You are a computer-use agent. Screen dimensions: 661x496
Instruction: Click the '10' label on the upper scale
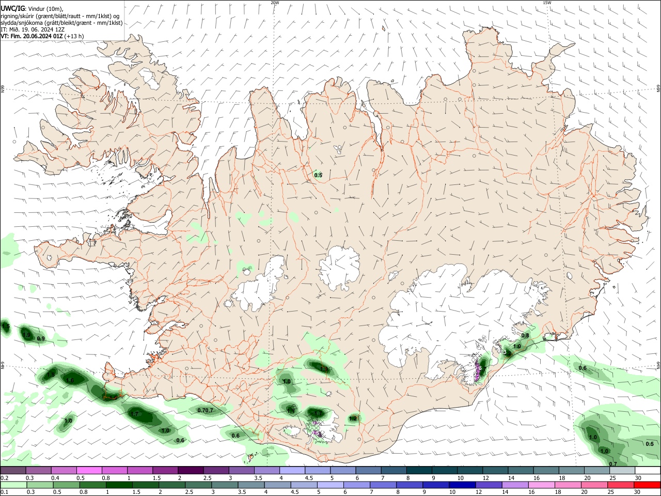pos(460,478)
